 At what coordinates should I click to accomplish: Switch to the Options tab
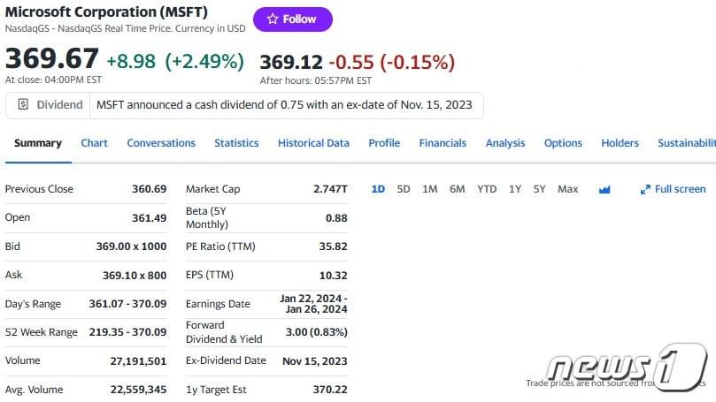(563, 143)
